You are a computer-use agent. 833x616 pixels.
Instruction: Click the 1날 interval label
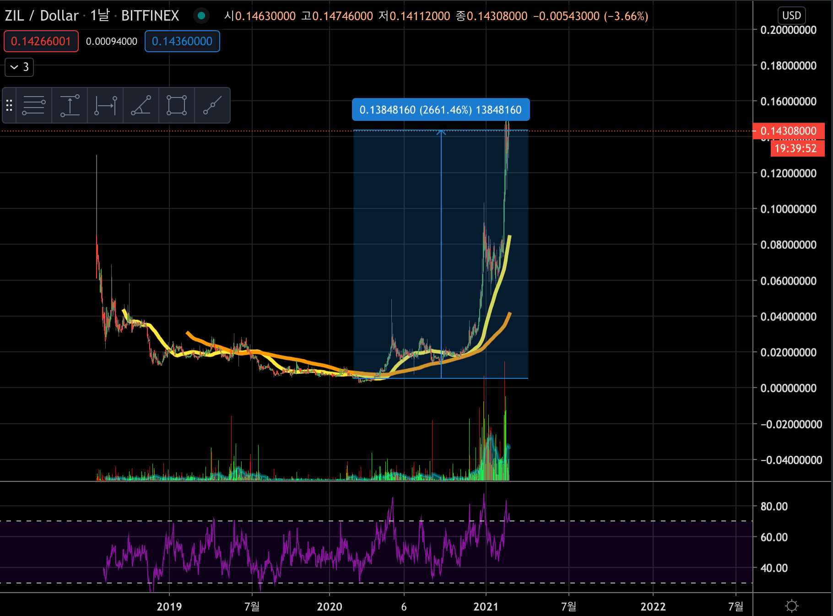pyautogui.click(x=100, y=16)
